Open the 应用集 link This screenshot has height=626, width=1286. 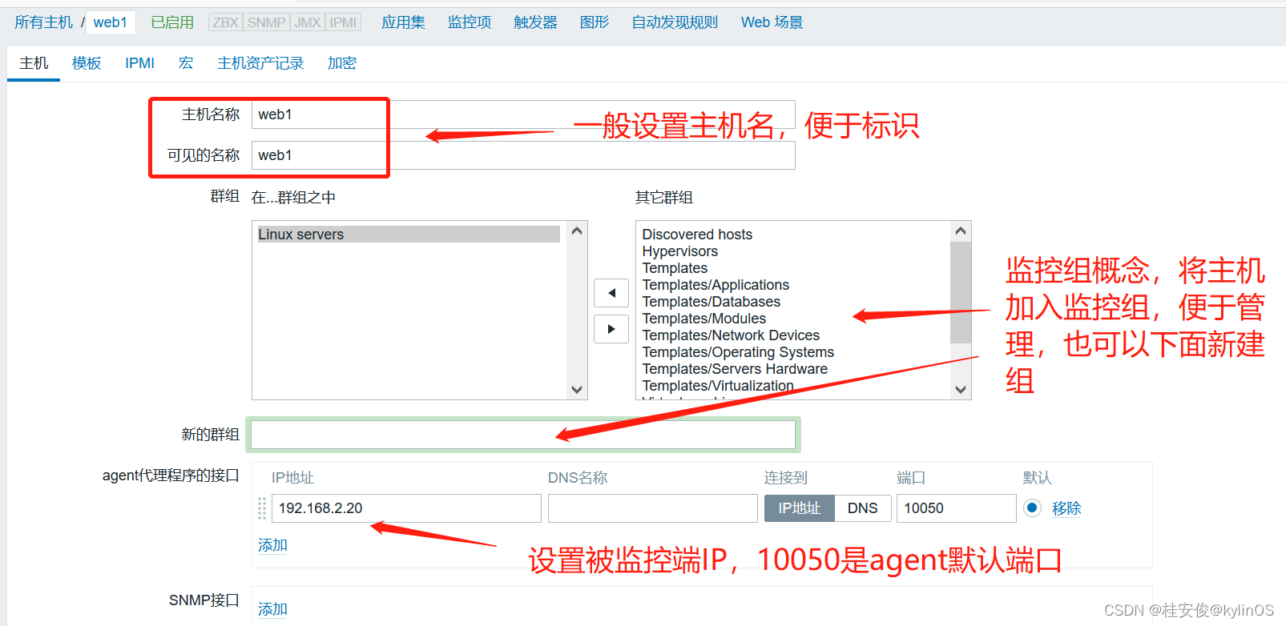tap(403, 22)
